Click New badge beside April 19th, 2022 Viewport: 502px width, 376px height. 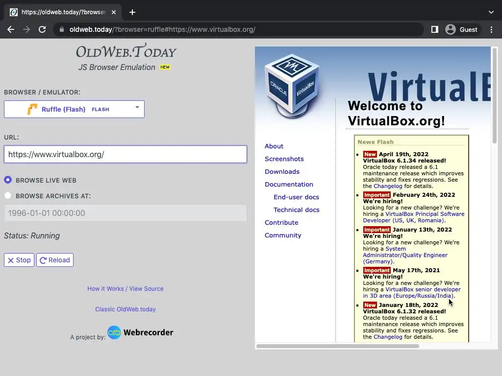[x=370, y=154]
